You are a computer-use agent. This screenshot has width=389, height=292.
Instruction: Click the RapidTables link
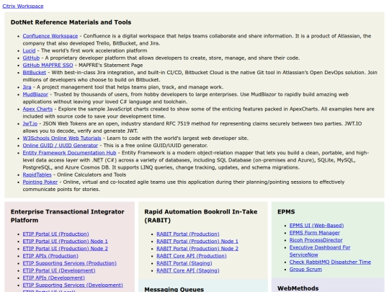[37, 174]
